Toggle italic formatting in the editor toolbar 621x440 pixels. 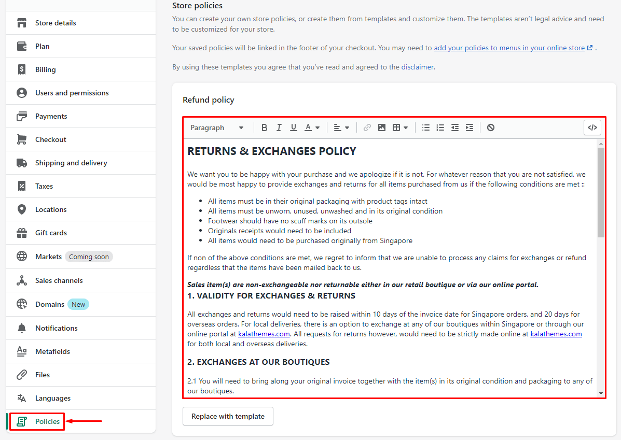[x=279, y=127]
